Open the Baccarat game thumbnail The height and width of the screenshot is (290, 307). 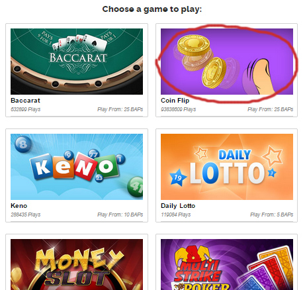tap(77, 62)
